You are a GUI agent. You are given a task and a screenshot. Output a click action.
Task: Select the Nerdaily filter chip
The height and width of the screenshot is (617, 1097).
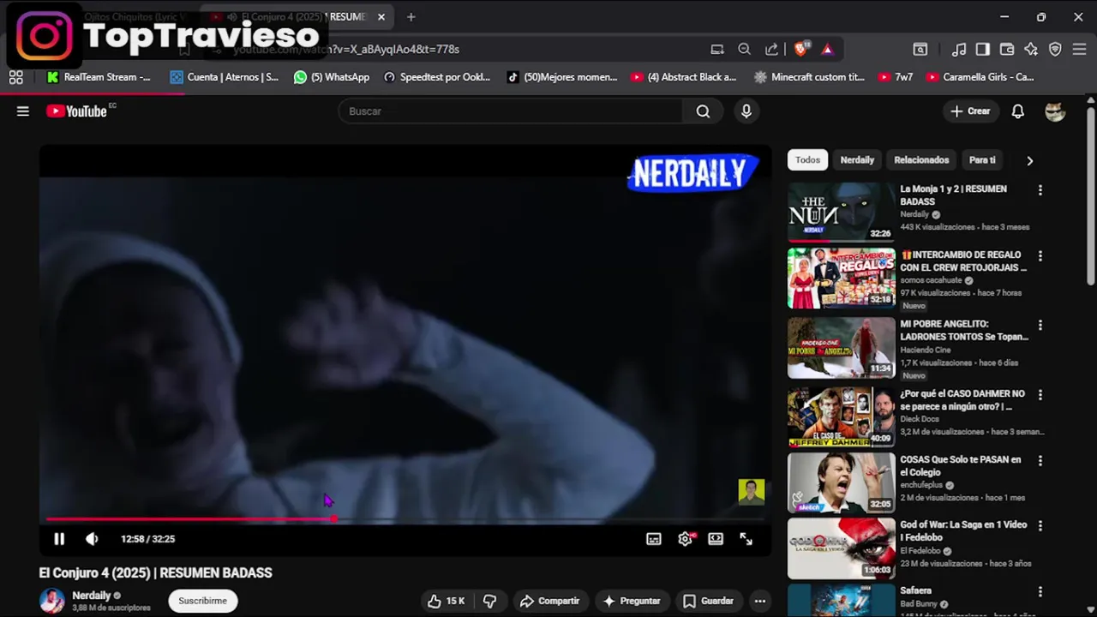(x=857, y=160)
